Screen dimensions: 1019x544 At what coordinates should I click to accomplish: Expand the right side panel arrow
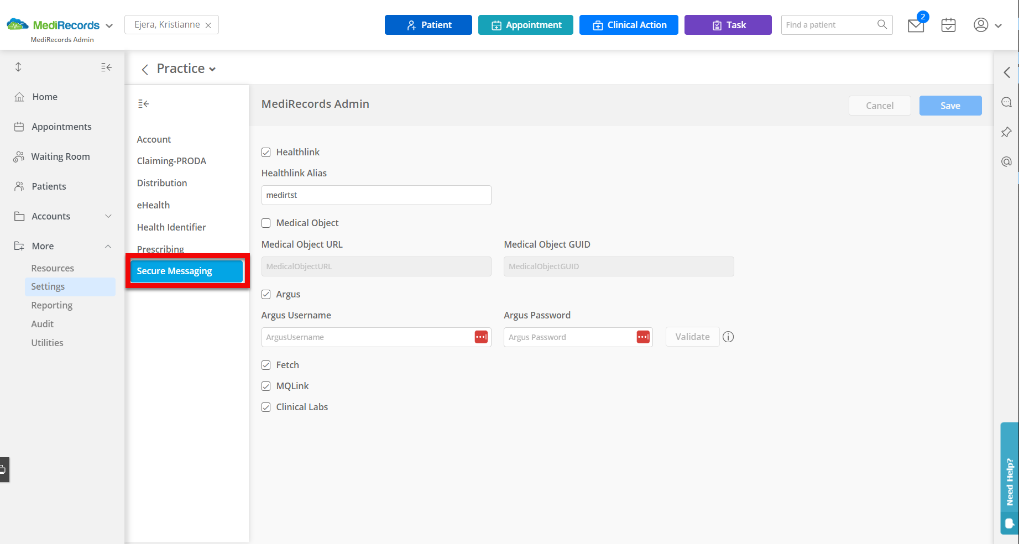1007,72
